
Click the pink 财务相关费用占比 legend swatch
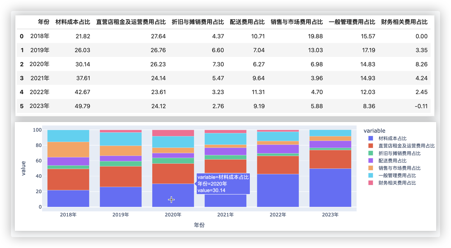[370, 183]
